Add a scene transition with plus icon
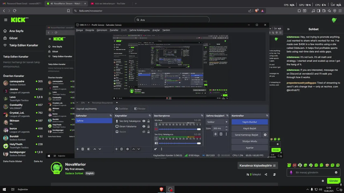The height and width of the screenshot is (193, 344). pyautogui.click(x=216, y=134)
